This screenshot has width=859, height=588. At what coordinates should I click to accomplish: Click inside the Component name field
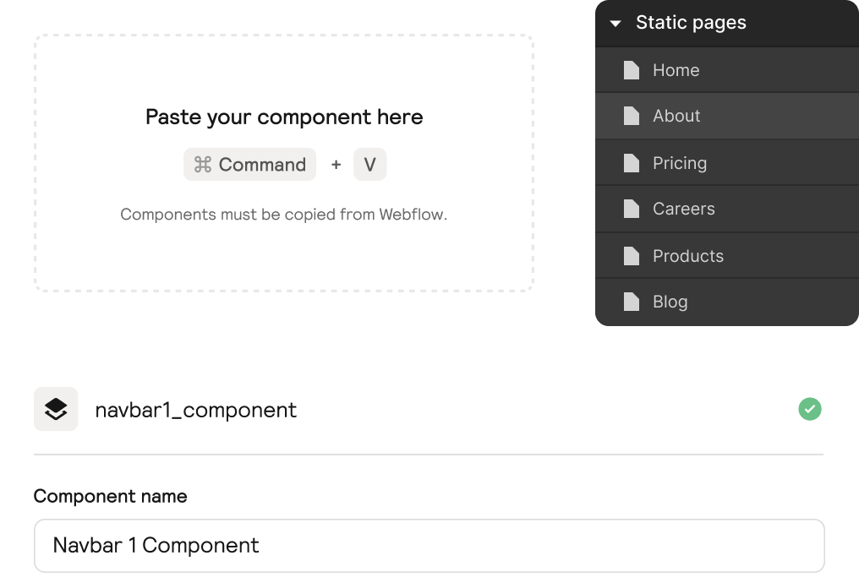click(428, 545)
